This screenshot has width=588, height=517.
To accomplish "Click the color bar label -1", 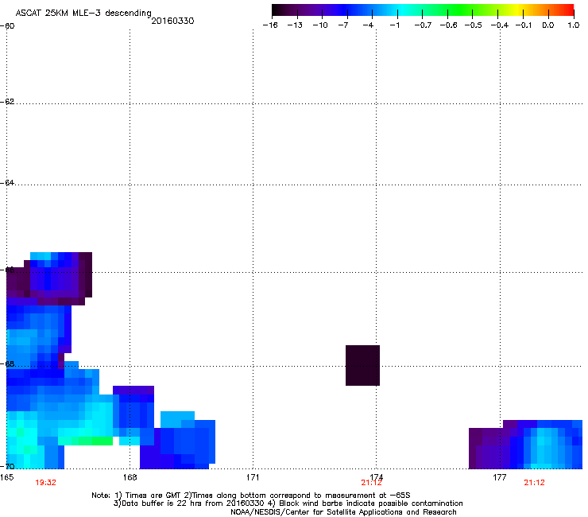I will (394, 25).
